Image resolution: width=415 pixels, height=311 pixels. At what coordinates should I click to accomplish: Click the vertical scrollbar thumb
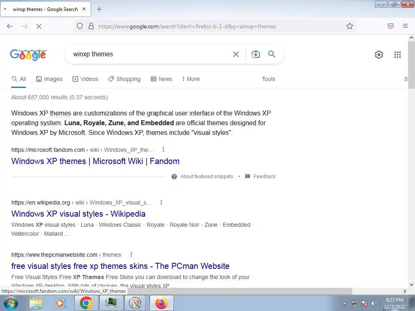(x=411, y=65)
